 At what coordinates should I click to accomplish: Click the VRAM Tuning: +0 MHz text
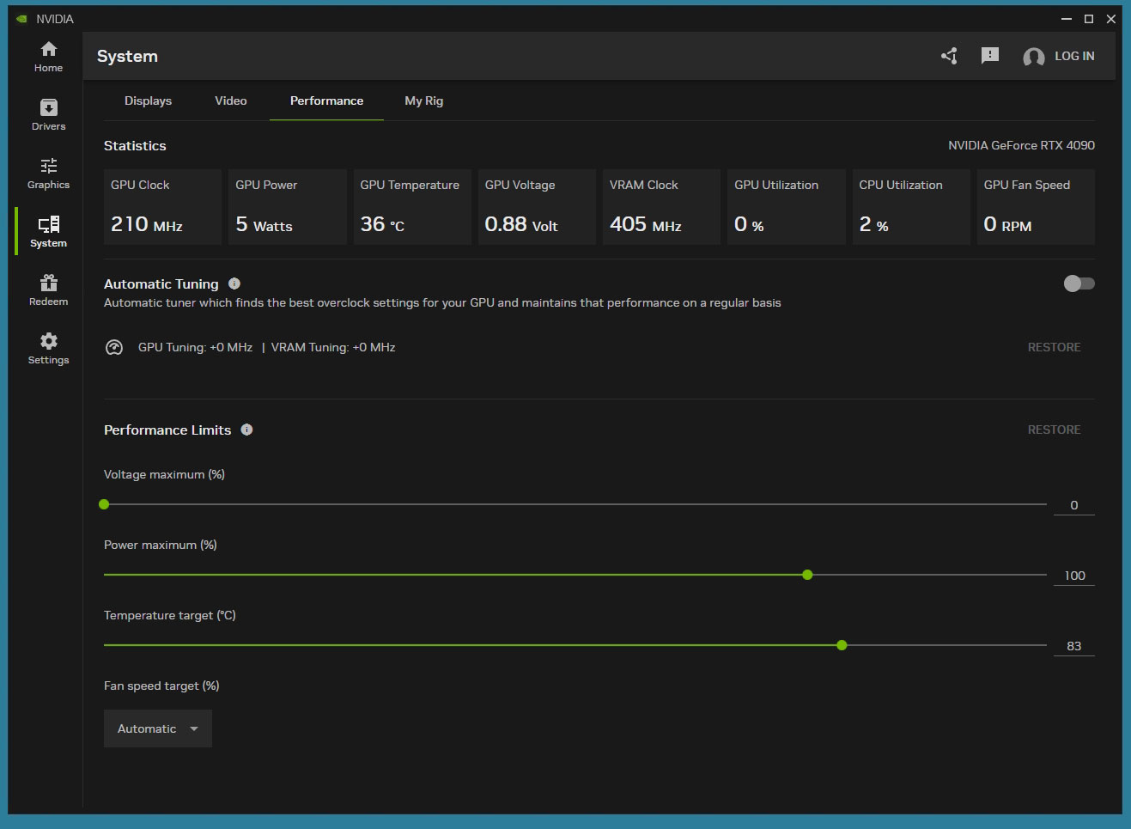tap(333, 347)
